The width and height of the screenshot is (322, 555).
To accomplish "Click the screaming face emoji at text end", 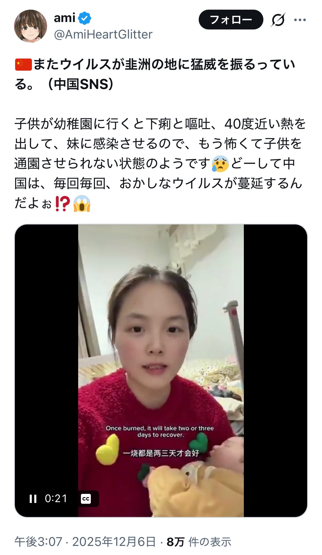I will (82, 204).
